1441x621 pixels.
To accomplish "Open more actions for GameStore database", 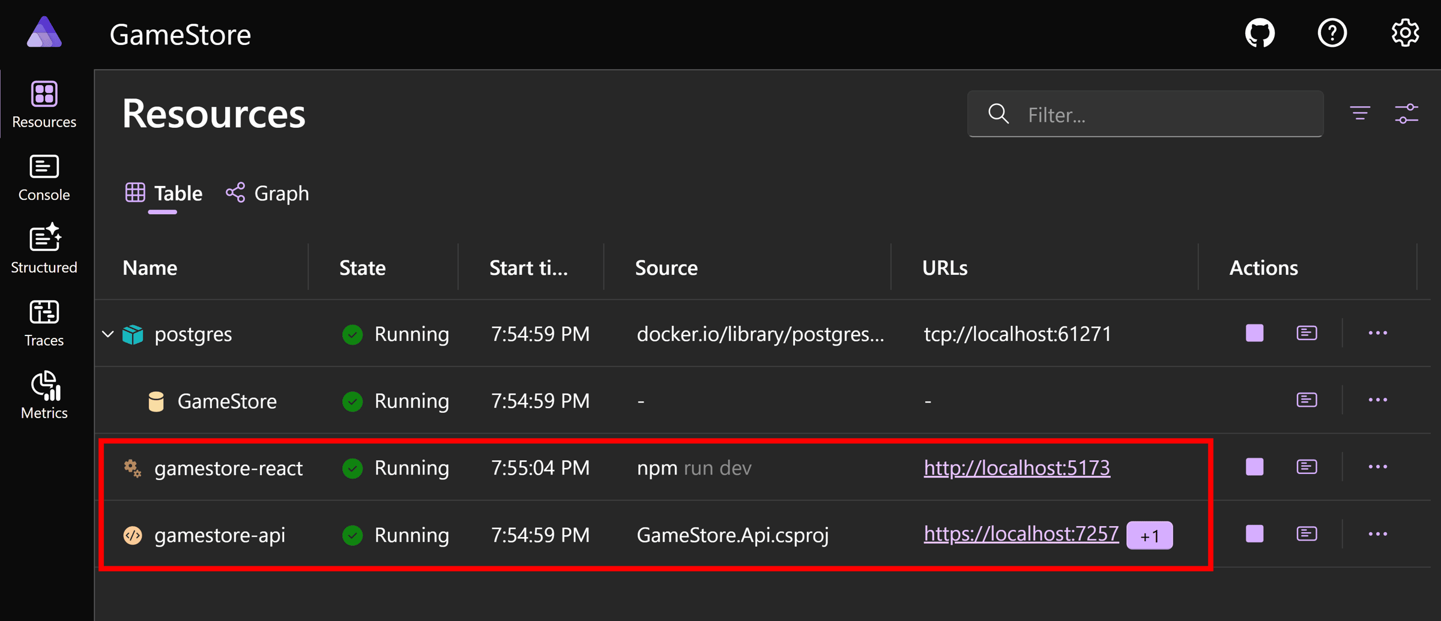I will pyautogui.click(x=1377, y=400).
